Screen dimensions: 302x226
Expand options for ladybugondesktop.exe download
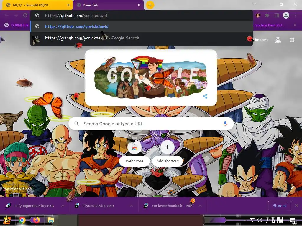point(63,206)
